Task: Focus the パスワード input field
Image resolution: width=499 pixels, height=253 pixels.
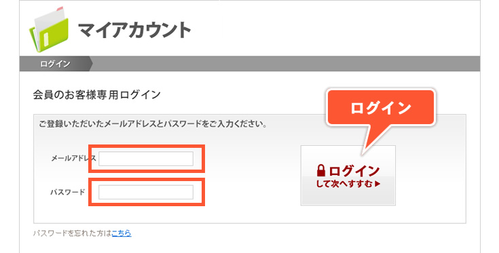Action: coord(146,192)
